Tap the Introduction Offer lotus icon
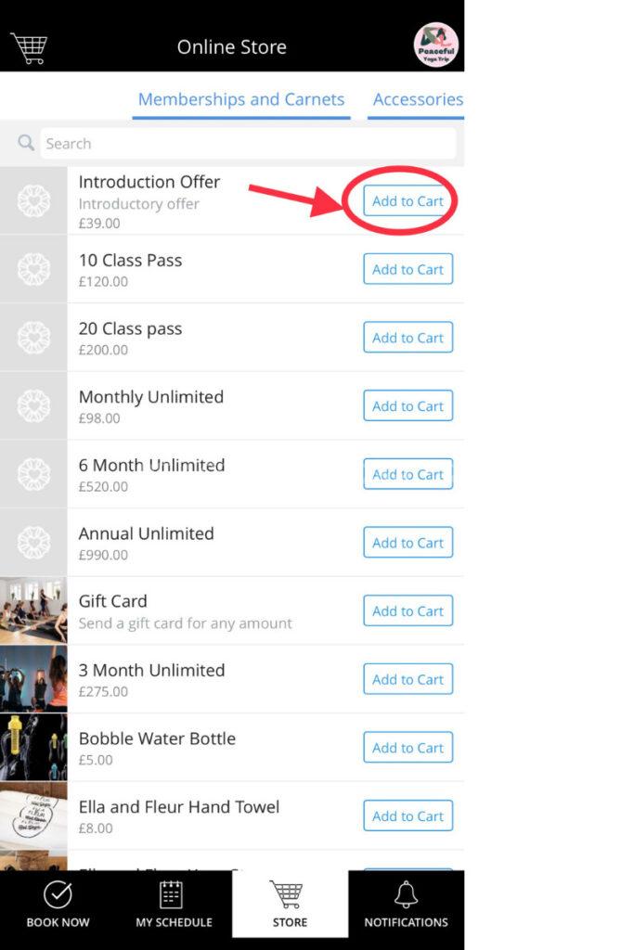 tap(33, 200)
